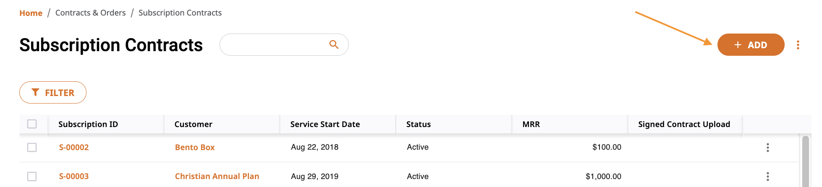822x187 pixels.
Task: Open subscription S-00002 details
Action: [x=74, y=148]
